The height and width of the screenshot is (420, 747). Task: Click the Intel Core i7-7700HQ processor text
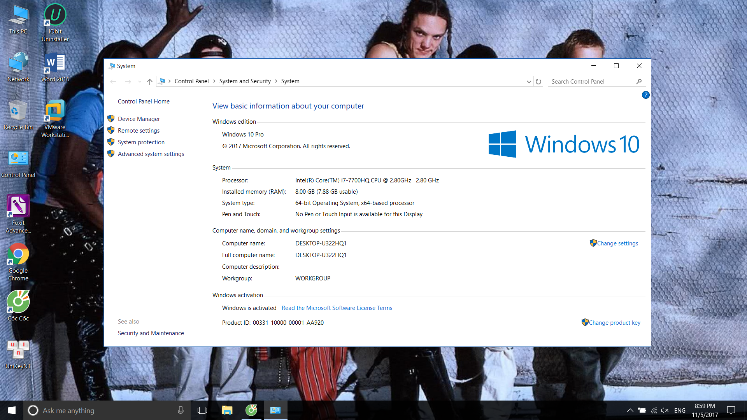367,180
